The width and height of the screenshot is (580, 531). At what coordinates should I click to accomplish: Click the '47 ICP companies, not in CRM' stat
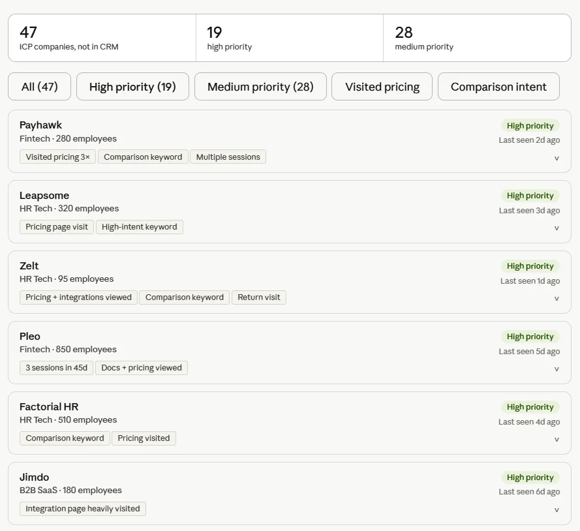(x=102, y=38)
